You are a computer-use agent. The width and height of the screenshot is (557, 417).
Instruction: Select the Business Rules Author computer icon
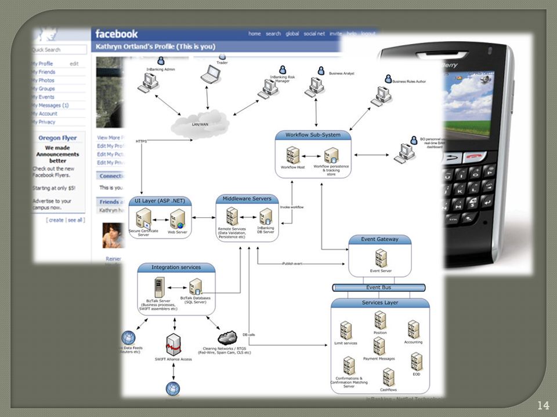tap(381, 97)
